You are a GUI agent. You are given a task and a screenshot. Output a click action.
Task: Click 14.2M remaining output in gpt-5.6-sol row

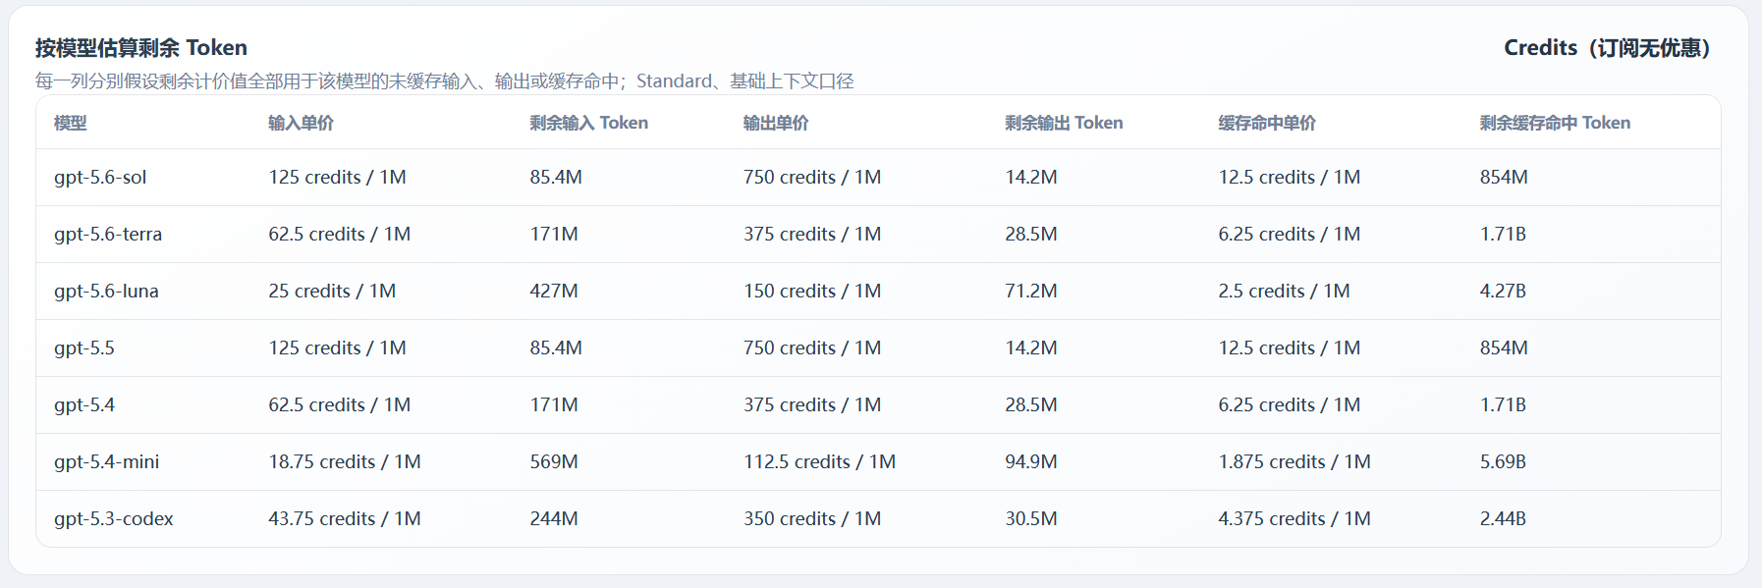point(1031,178)
